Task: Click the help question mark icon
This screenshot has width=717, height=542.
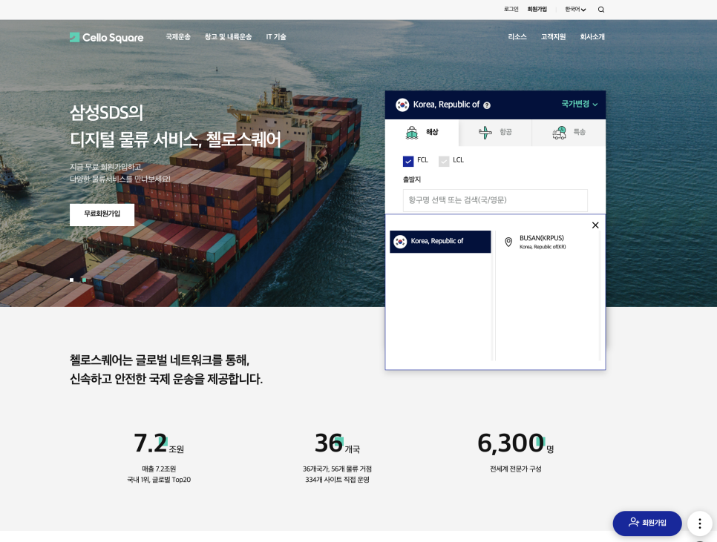Action: pos(487,105)
